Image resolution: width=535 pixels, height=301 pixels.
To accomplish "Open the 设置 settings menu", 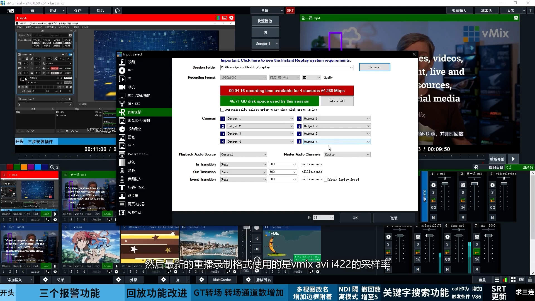I will coord(511,10).
